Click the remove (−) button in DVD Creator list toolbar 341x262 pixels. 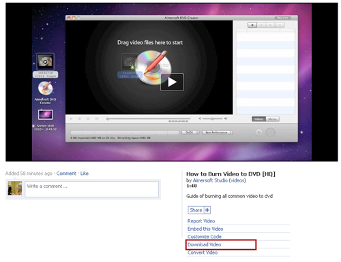click(x=261, y=25)
